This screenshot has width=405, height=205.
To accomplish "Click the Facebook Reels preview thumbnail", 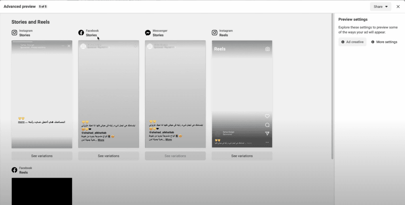I will click(42, 191).
